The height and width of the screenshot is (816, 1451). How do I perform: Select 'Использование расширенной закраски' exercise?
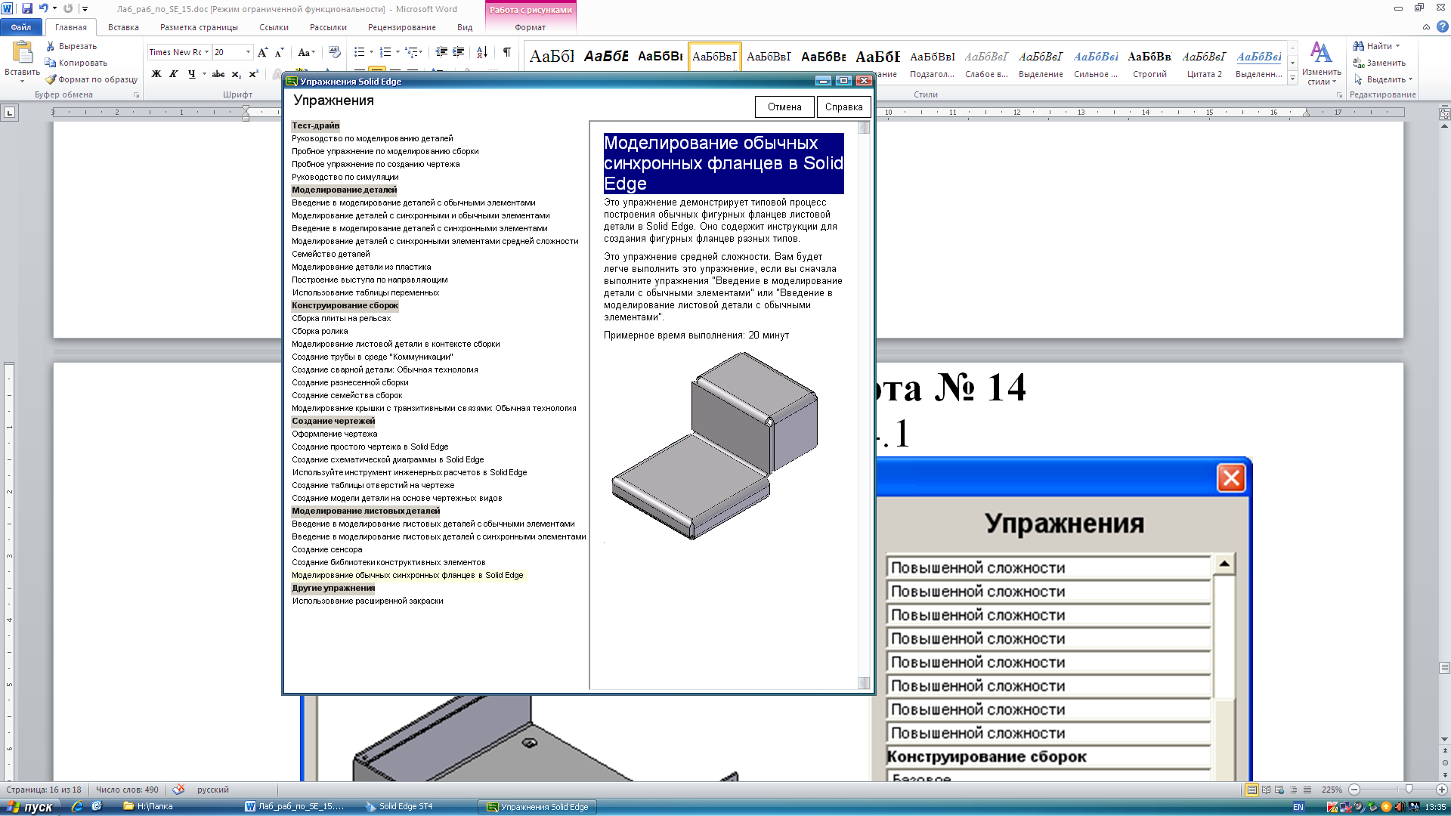pyautogui.click(x=367, y=601)
